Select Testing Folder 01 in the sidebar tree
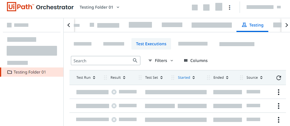Image resolution: width=290 pixels, height=126 pixels. (30, 72)
